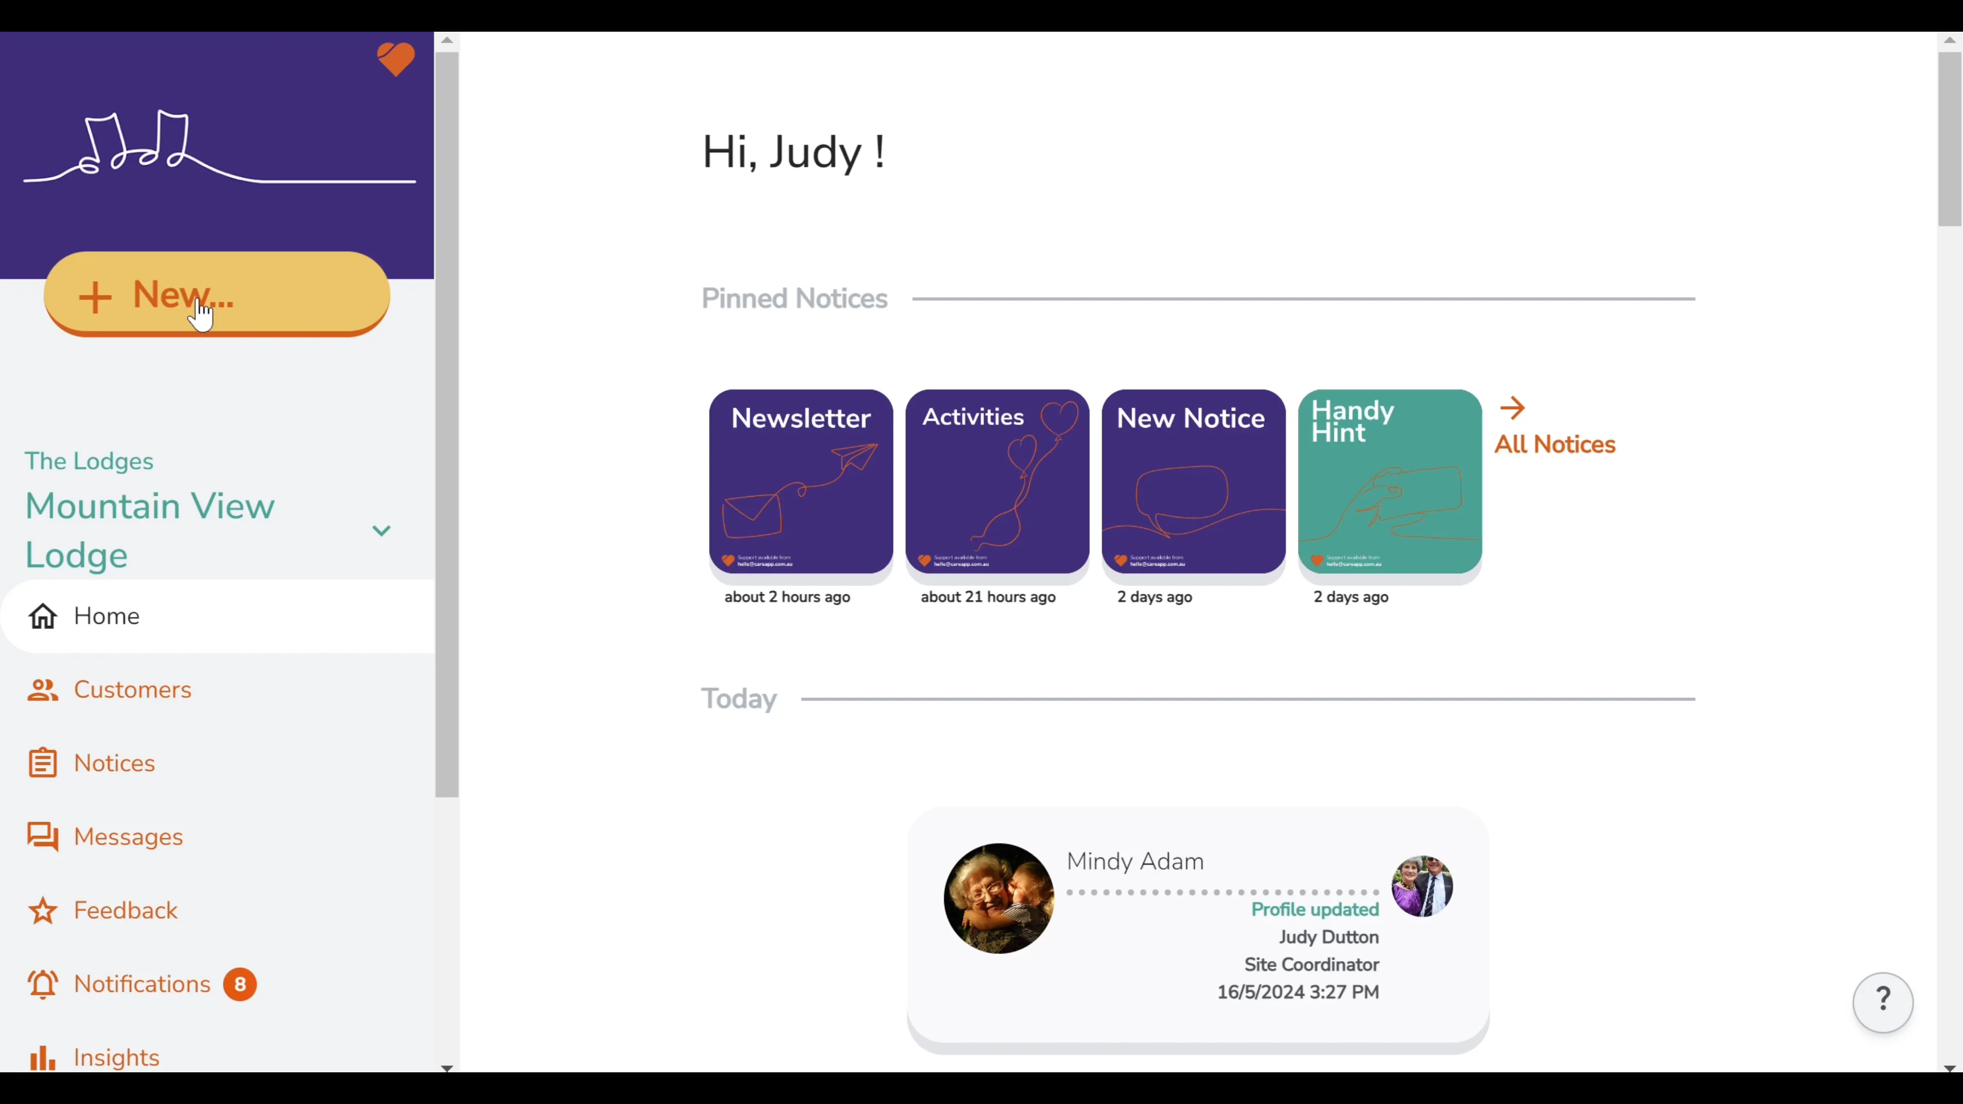Expand the Mountain View Lodge site dropdown
The width and height of the screenshot is (1963, 1104).
(x=381, y=531)
